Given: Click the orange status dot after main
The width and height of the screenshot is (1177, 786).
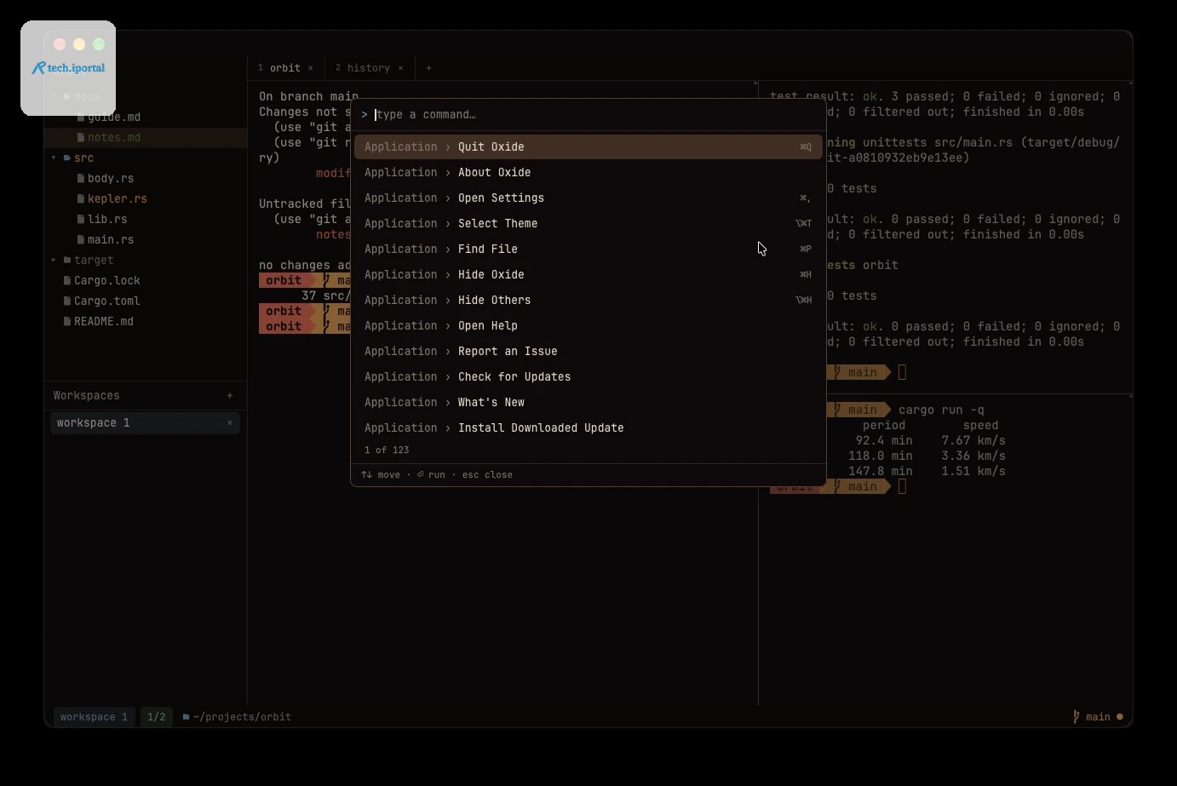Looking at the screenshot, I should tap(1119, 717).
